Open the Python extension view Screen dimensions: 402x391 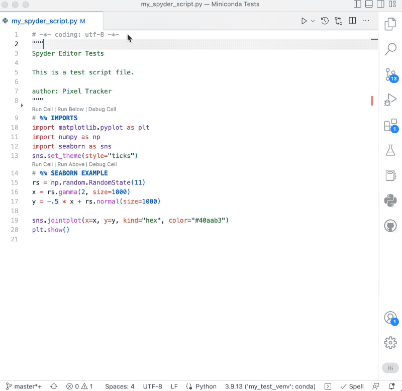coord(390,200)
